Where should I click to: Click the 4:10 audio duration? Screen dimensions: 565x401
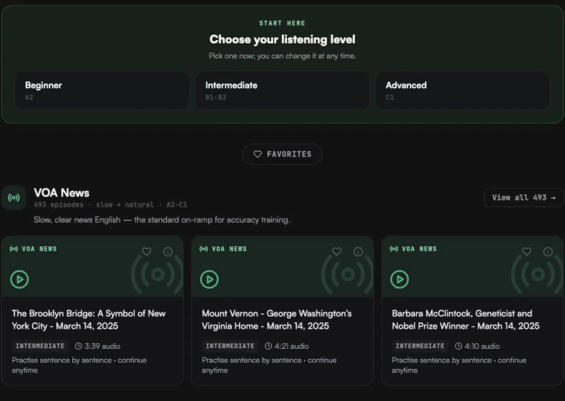(x=477, y=346)
